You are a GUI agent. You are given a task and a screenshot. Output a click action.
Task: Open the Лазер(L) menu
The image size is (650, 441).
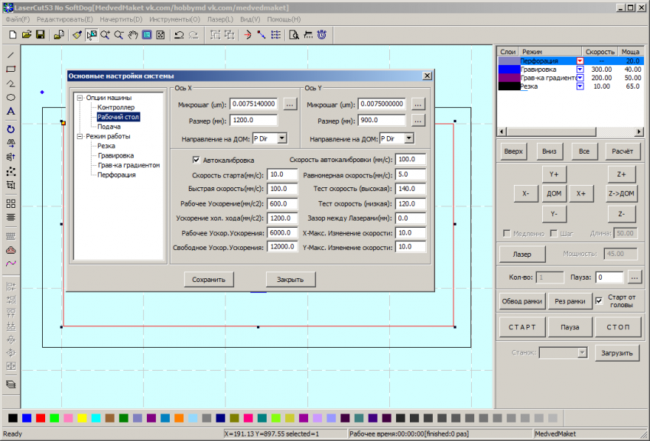click(219, 18)
